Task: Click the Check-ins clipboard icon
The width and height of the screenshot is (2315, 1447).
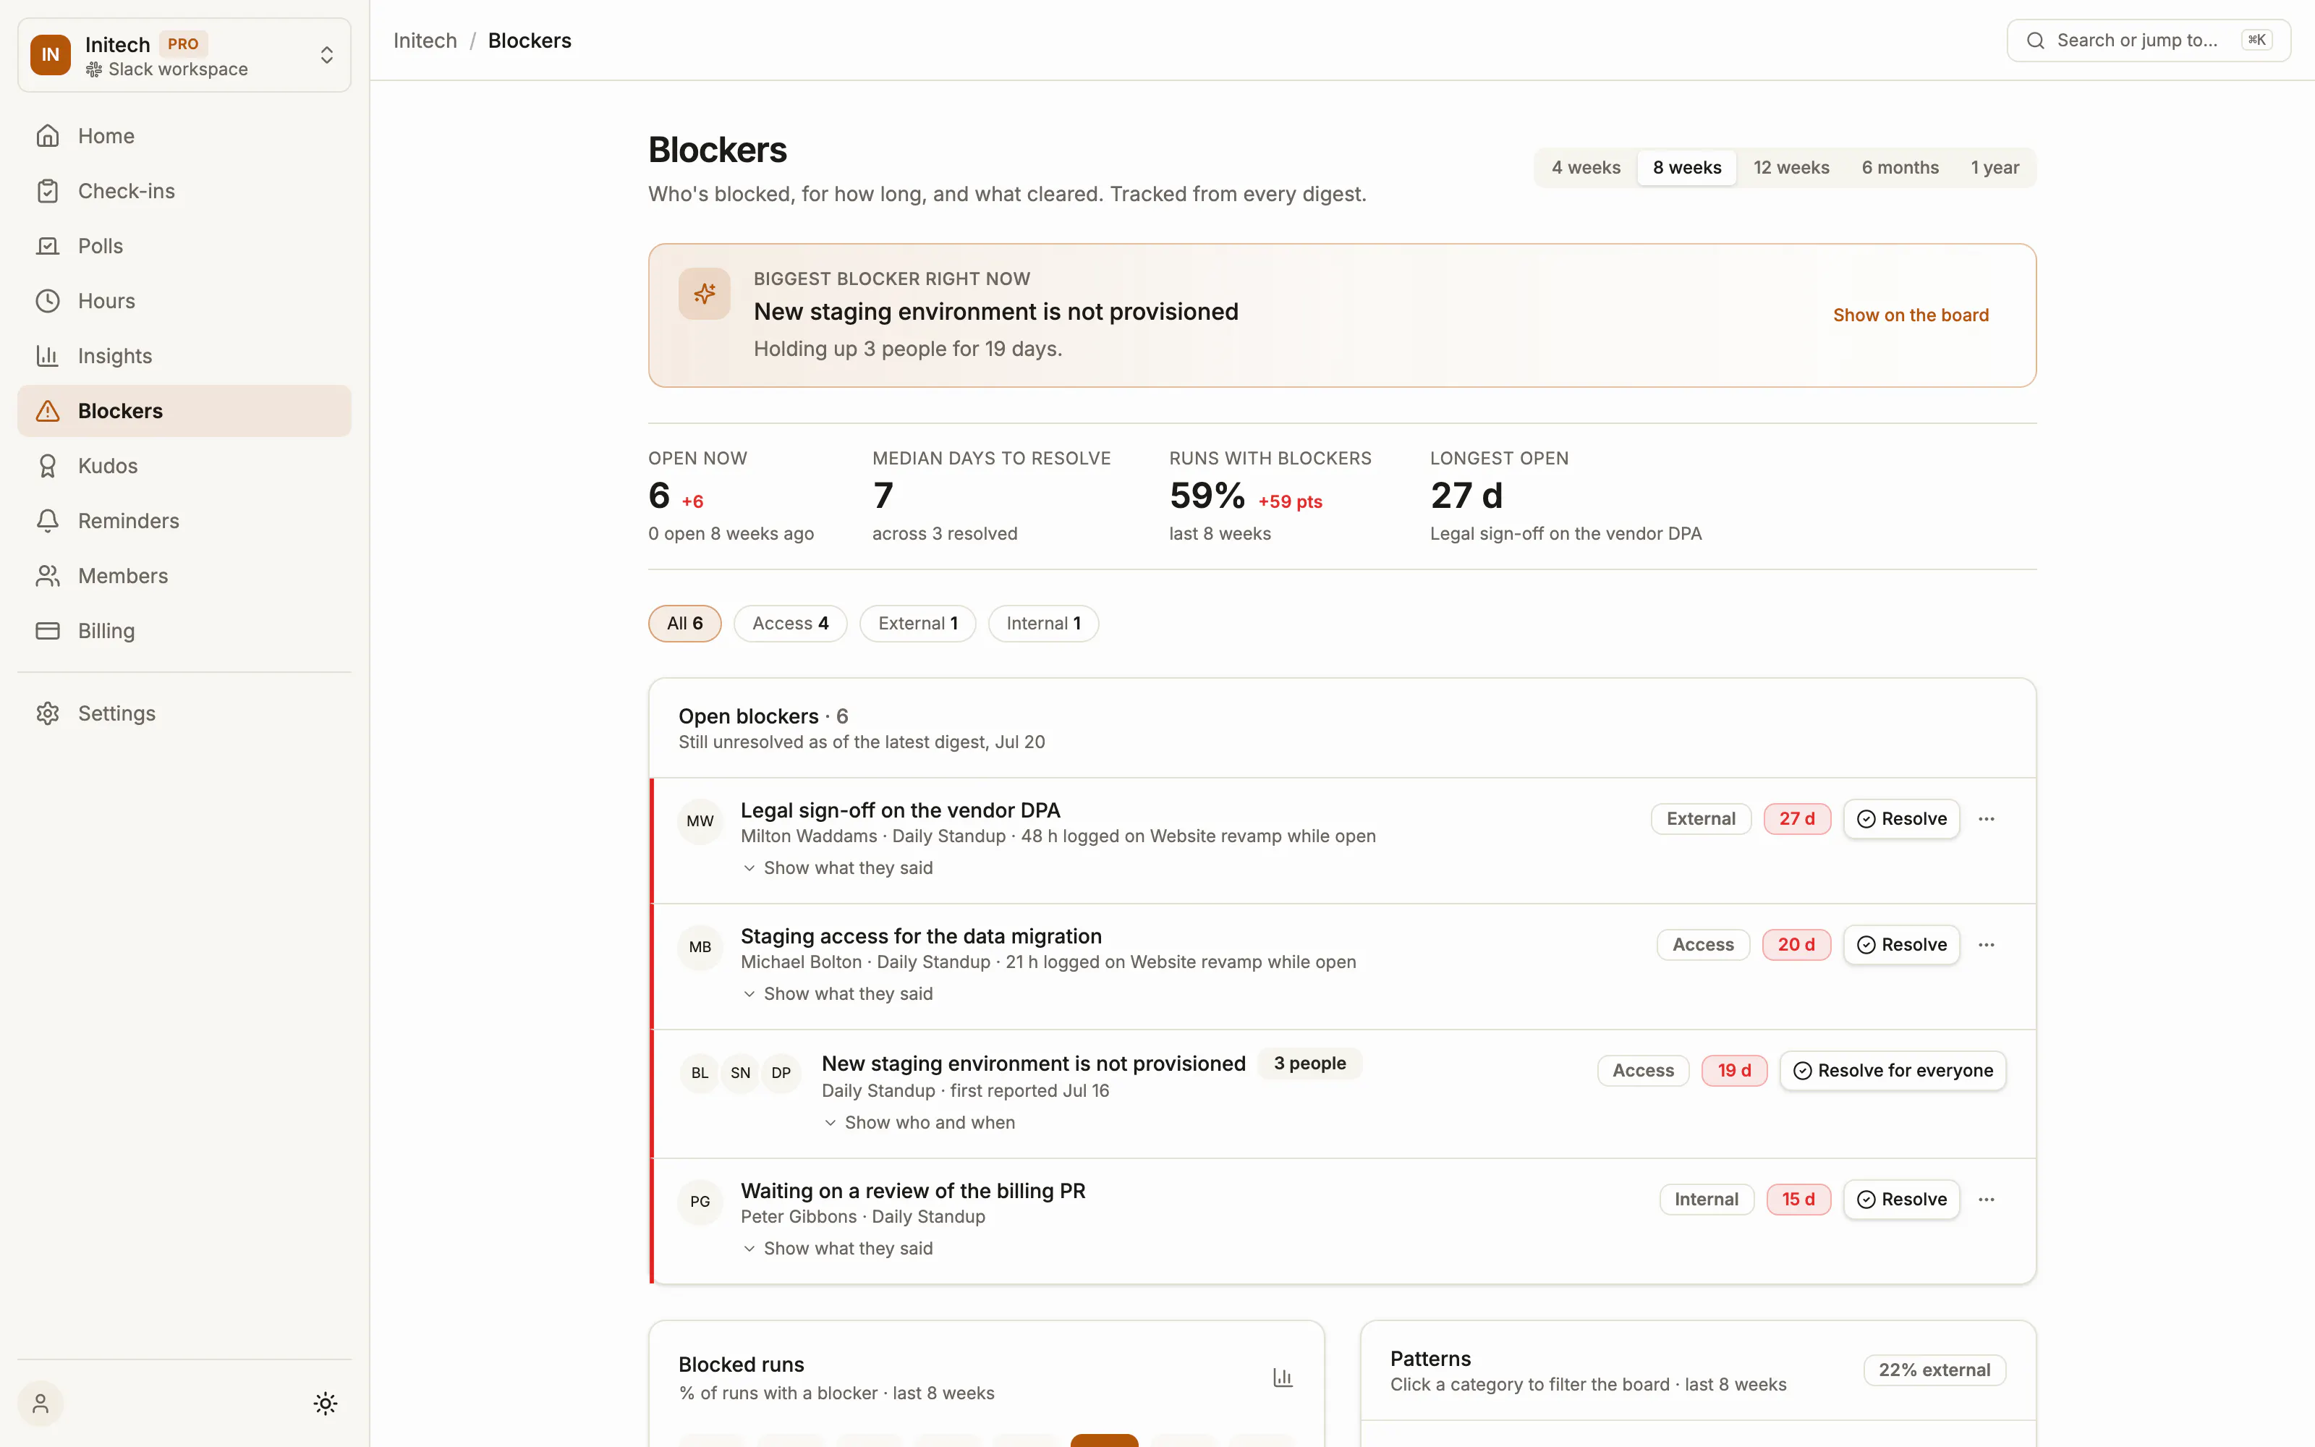Action: (48, 192)
